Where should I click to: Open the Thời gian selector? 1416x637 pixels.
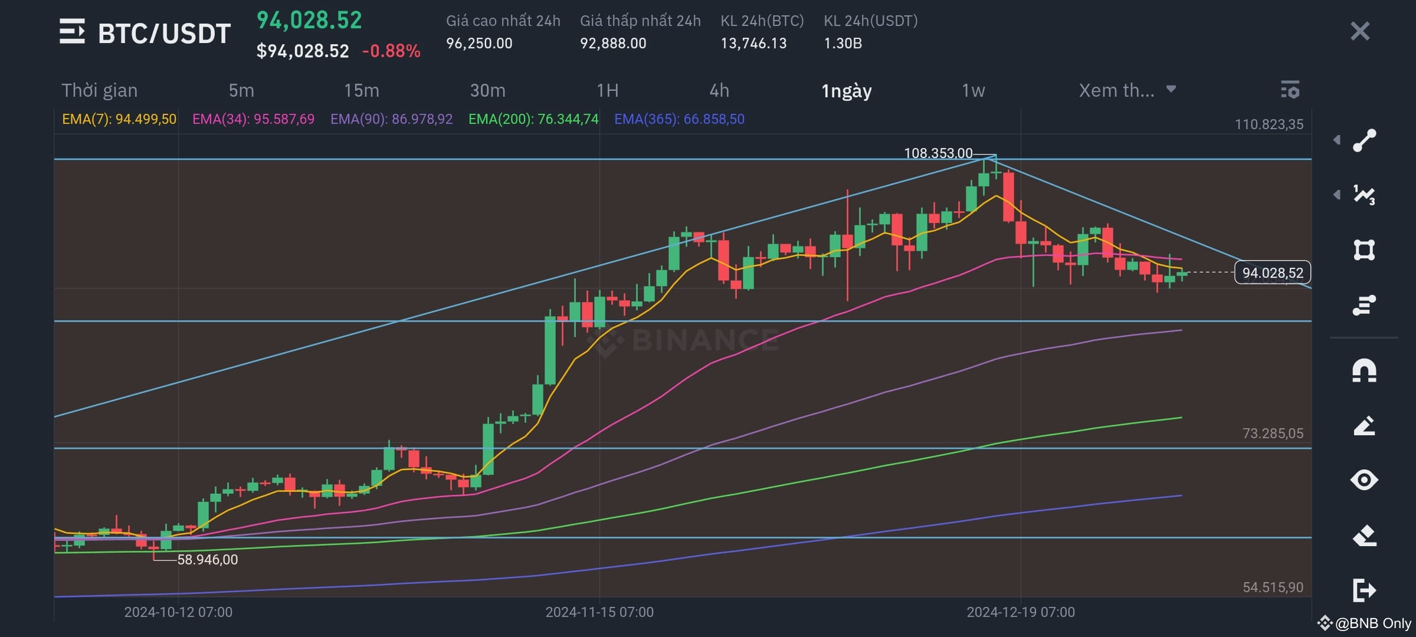click(99, 91)
